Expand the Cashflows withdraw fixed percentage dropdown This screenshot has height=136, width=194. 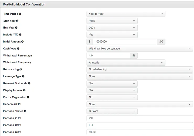[x=139, y=49]
